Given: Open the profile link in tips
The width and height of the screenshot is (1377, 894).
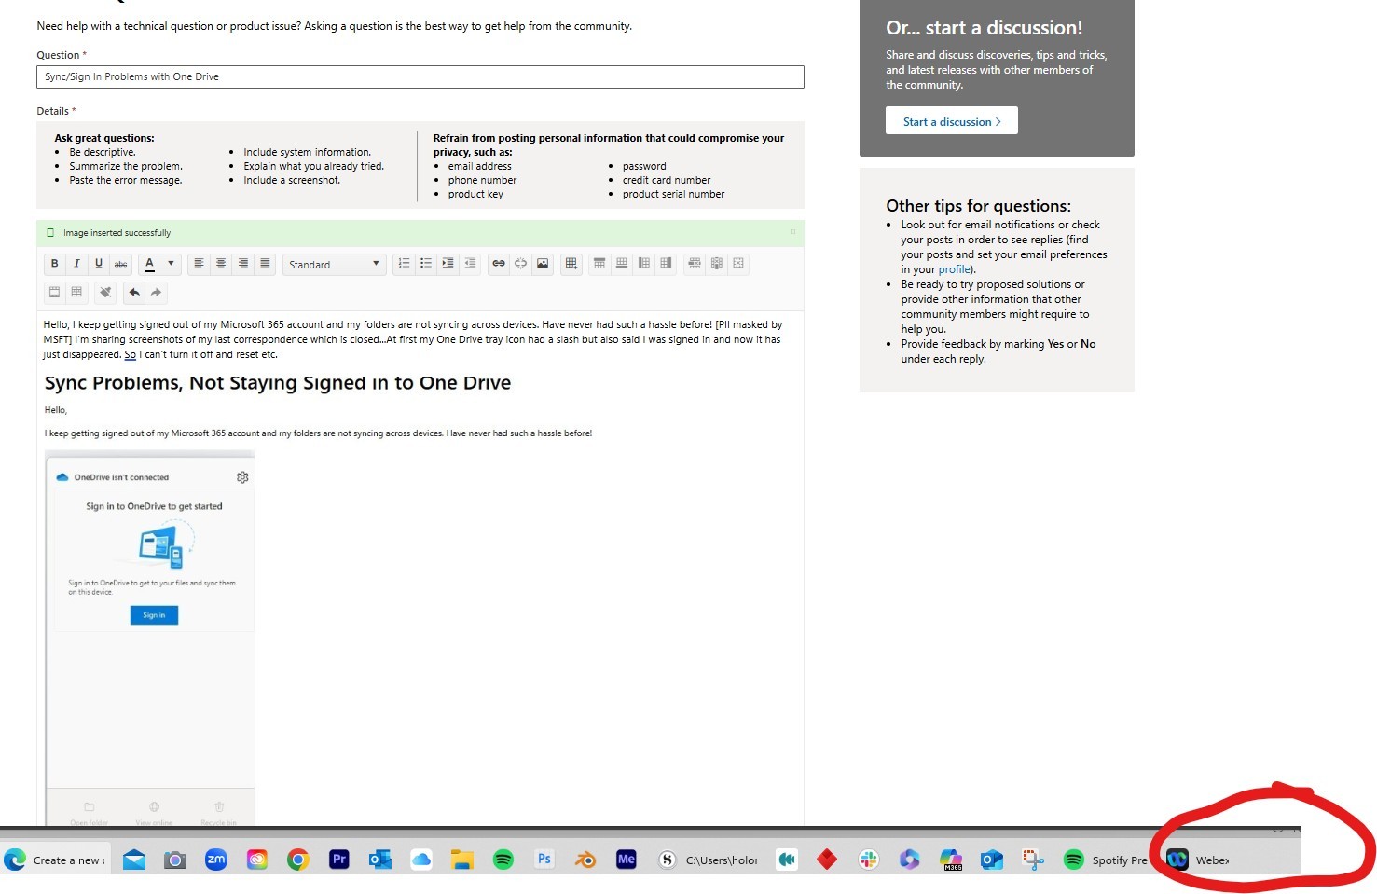Looking at the screenshot, I should point(954,269).
